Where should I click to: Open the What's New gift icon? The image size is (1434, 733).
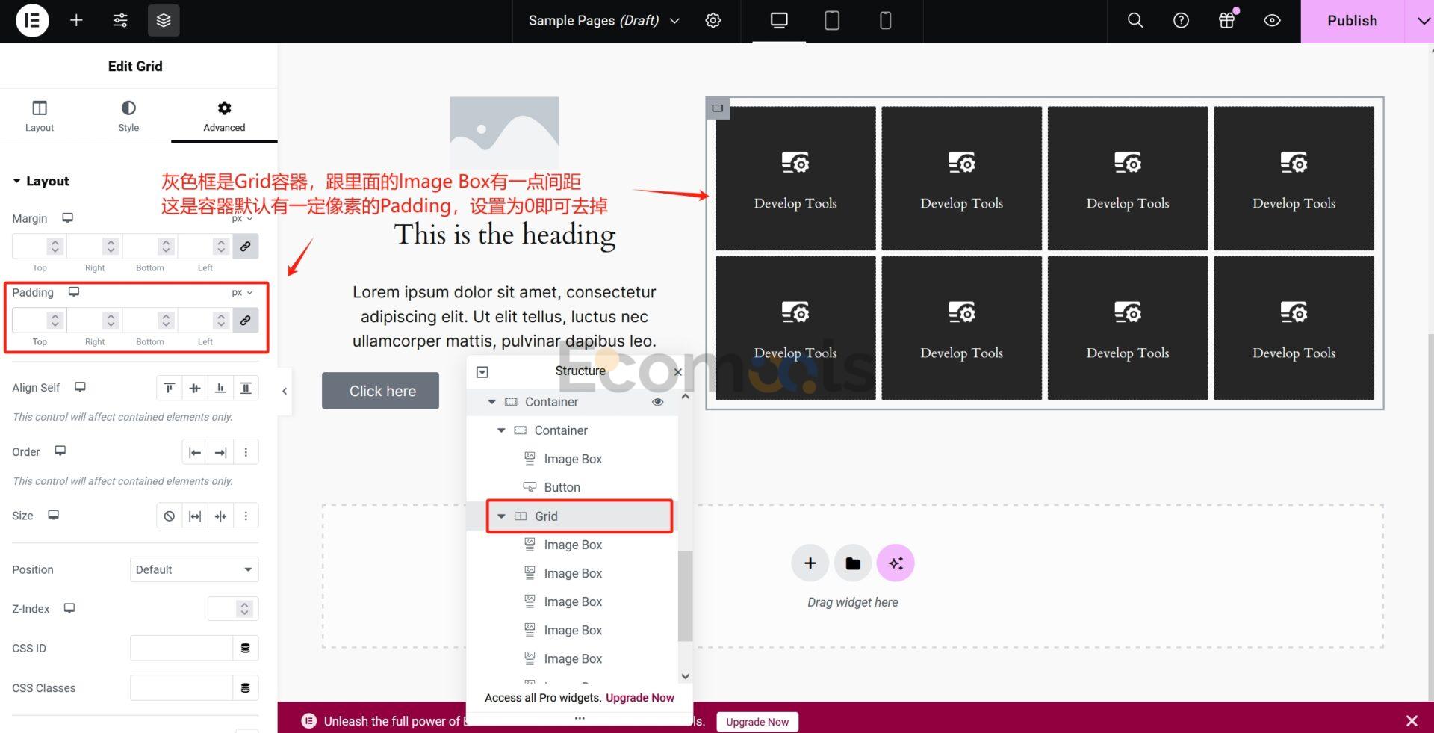click(1226, 21)
